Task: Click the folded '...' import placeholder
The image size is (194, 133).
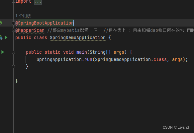Action: click(x=38, y=2)
